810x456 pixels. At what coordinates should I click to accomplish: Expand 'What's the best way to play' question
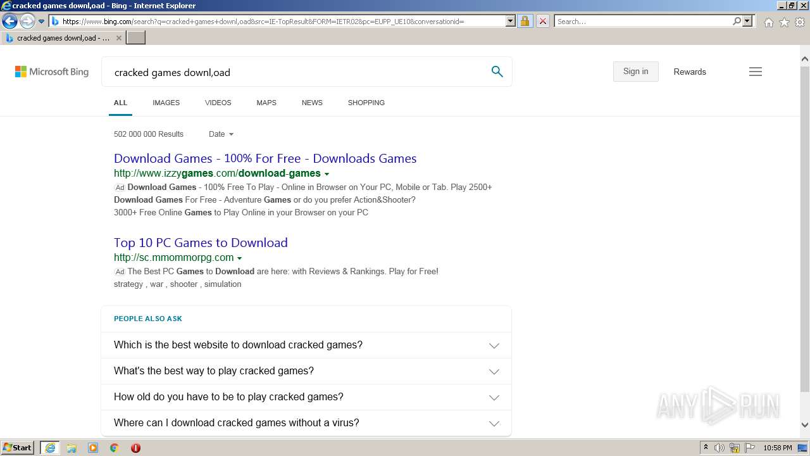tap(306, 371)
